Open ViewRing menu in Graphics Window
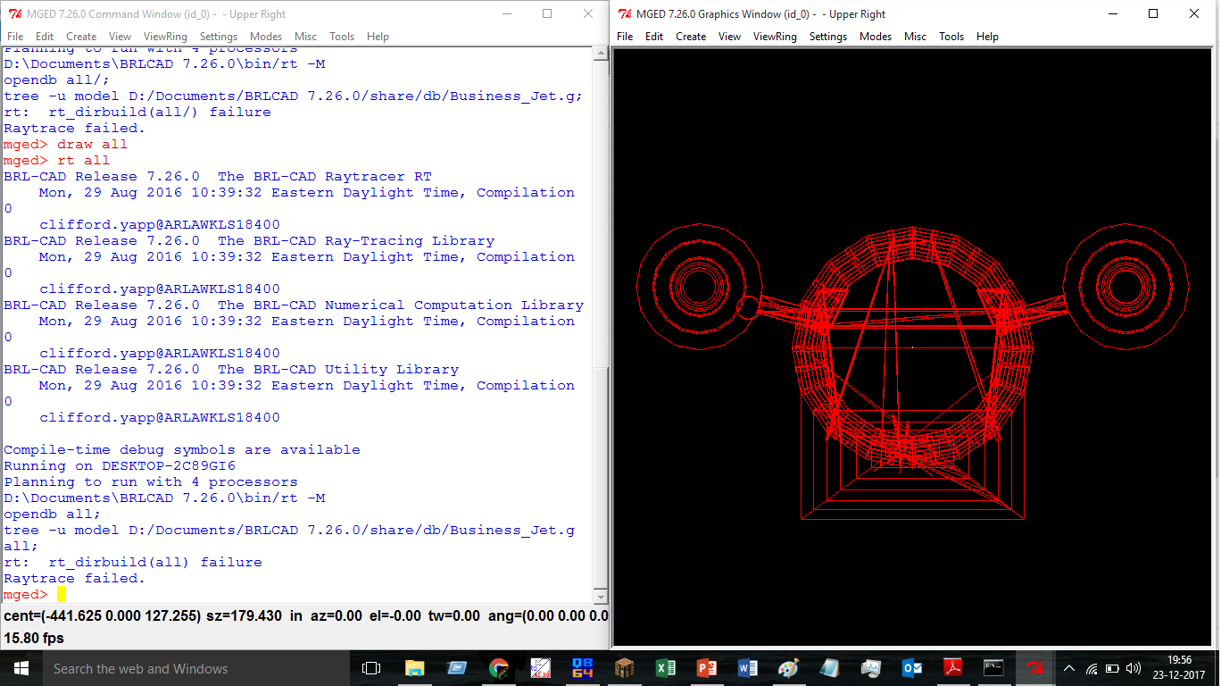Viewport: 1221px width, 686px height. (x=775, y=37)
